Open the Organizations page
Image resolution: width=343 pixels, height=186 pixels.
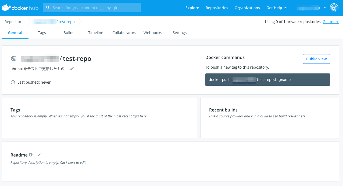[x=247, y=8]
